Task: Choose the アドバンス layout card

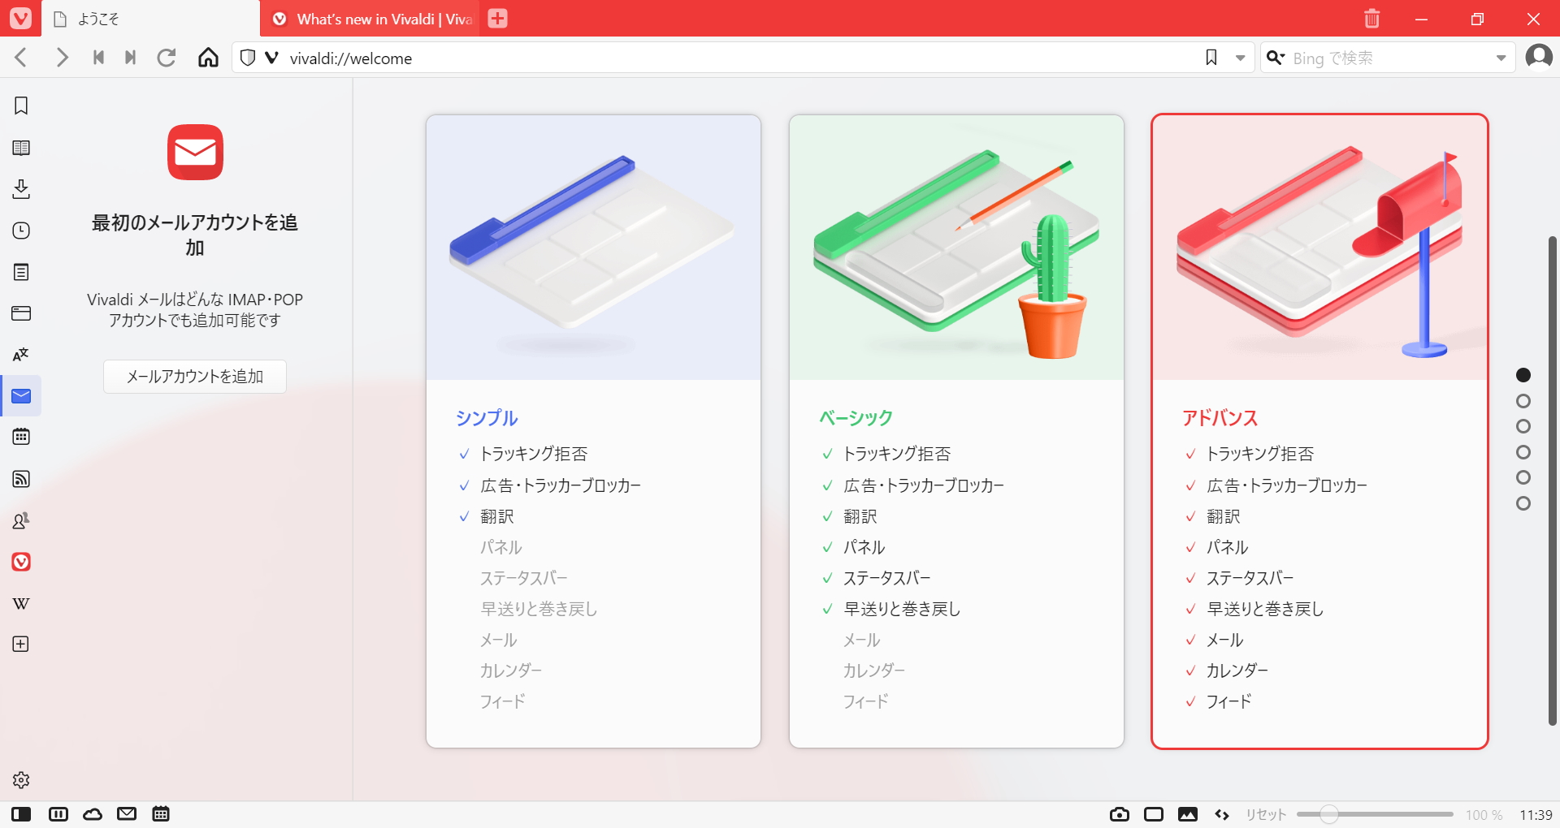Action: 1319,431
